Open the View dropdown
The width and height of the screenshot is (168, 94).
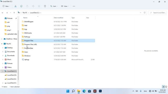point(65,6)
